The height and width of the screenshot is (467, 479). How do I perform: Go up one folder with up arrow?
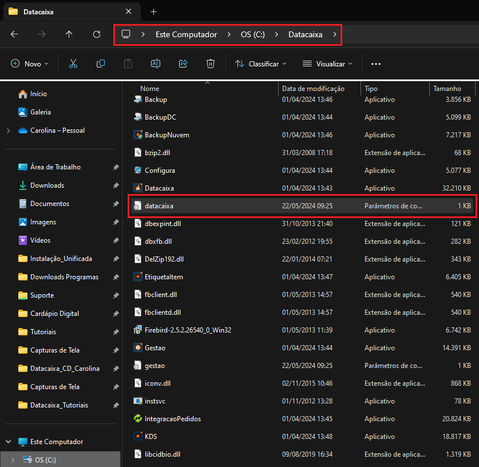pos(69,34)
